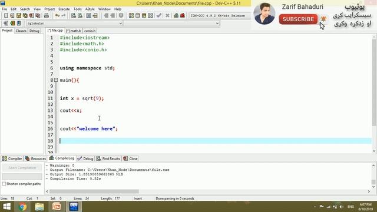Open the (globals) scope dropdown

(x=74, y=24)
